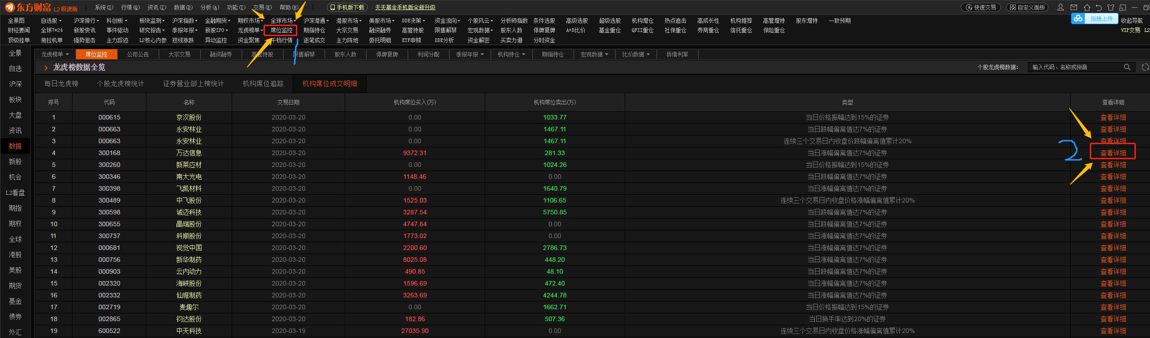Open the 行情(Q) menu

point(130,7)
